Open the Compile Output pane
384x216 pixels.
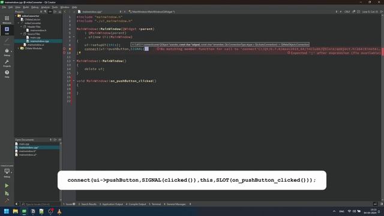pyautogui.click(x=136, y=204)
